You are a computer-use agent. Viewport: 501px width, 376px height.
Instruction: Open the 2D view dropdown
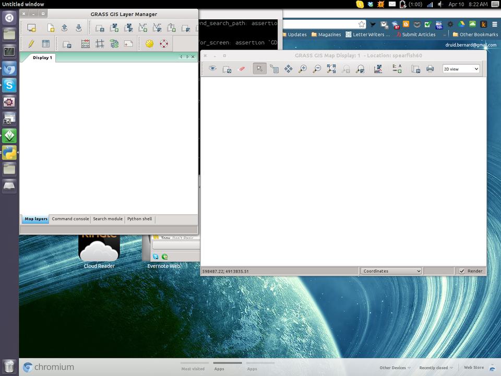pos(461,69)
